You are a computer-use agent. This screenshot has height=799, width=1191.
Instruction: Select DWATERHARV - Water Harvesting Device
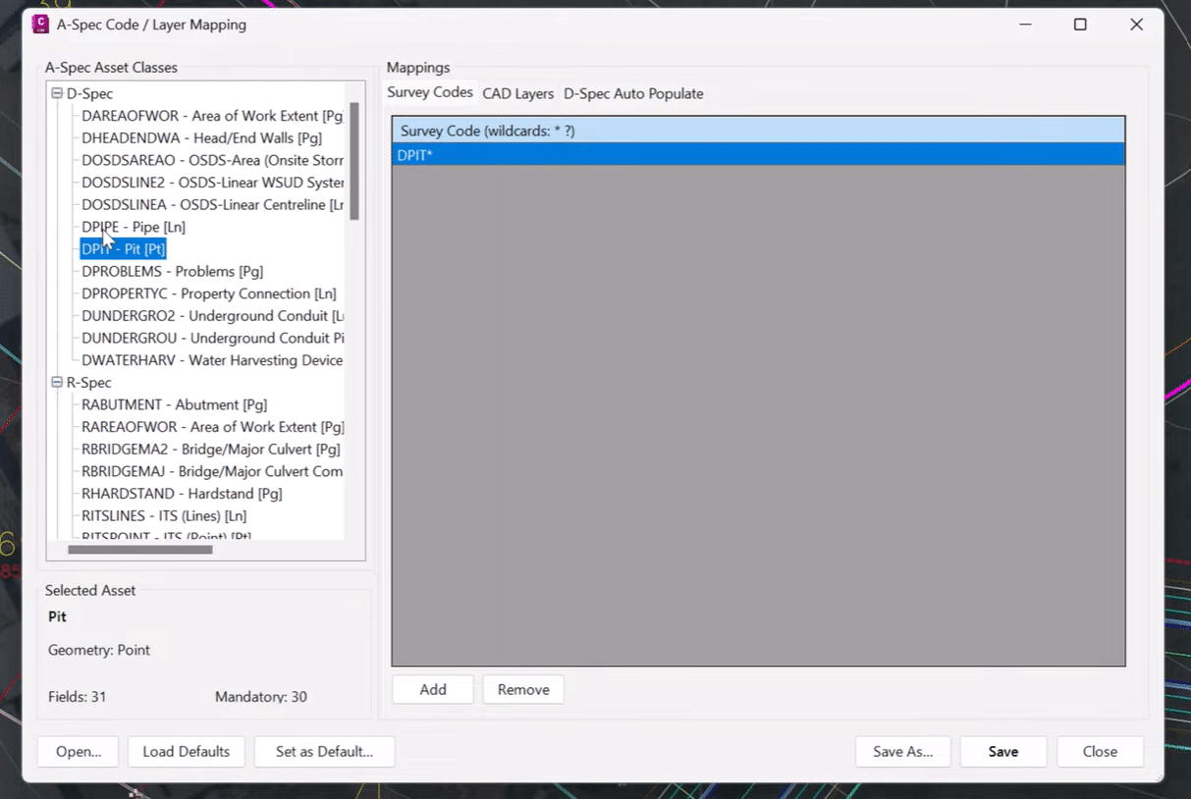pos(212,361)
